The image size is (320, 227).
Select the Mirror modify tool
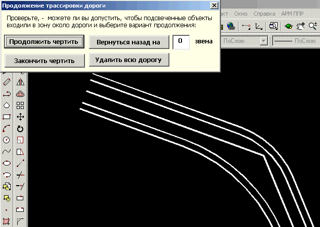(x=20, y=82)
